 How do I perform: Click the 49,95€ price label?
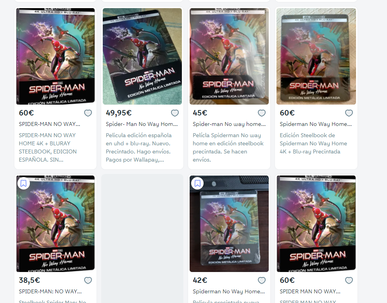coord(119,113)
